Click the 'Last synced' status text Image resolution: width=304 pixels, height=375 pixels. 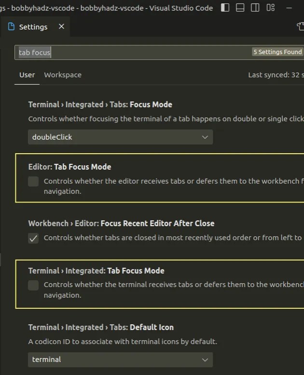(x=276, y=75)
